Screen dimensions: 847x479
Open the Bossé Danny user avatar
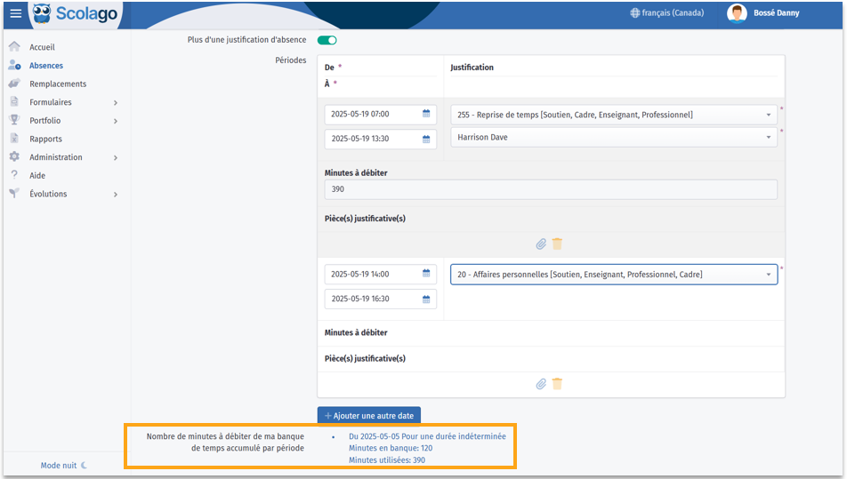pyautogui.click(x=737, y=13)
